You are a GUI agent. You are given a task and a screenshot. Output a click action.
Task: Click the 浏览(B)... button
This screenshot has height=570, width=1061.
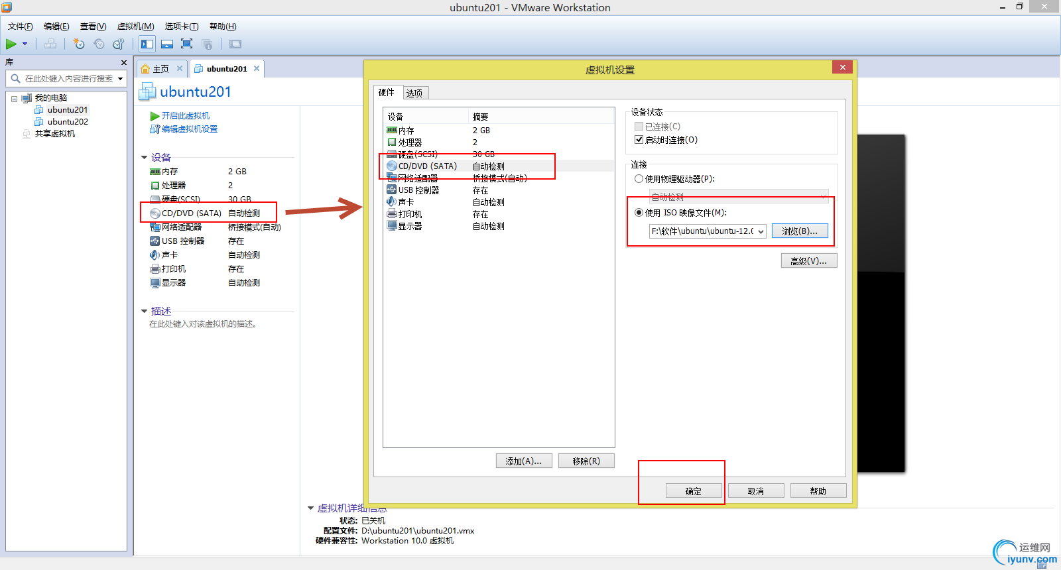click(800, 231)
